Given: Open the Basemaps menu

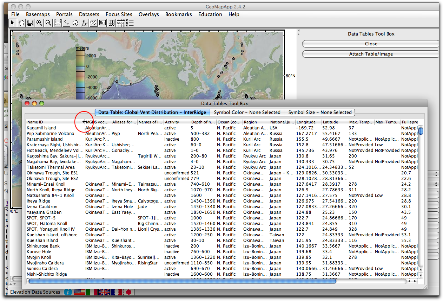Looking at the screenshot, I should [38, 14].
